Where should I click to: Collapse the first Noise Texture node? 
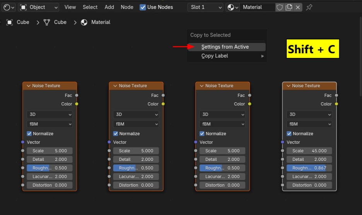coord(29,86)
